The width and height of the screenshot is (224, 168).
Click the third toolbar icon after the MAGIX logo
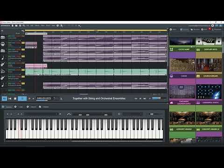click(x=20, y=26)
